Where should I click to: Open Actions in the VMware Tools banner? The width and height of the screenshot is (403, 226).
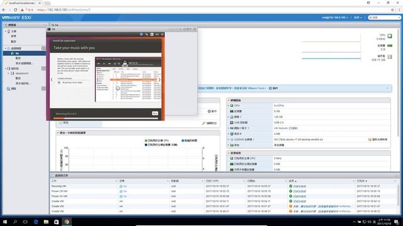point(273,88)
